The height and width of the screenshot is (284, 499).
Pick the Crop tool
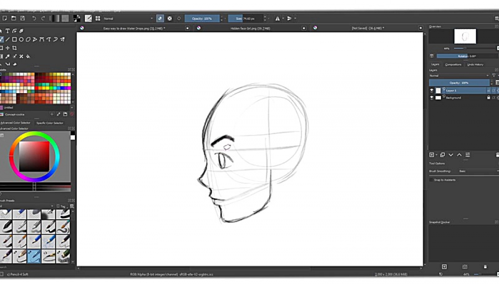coord(14,48)
